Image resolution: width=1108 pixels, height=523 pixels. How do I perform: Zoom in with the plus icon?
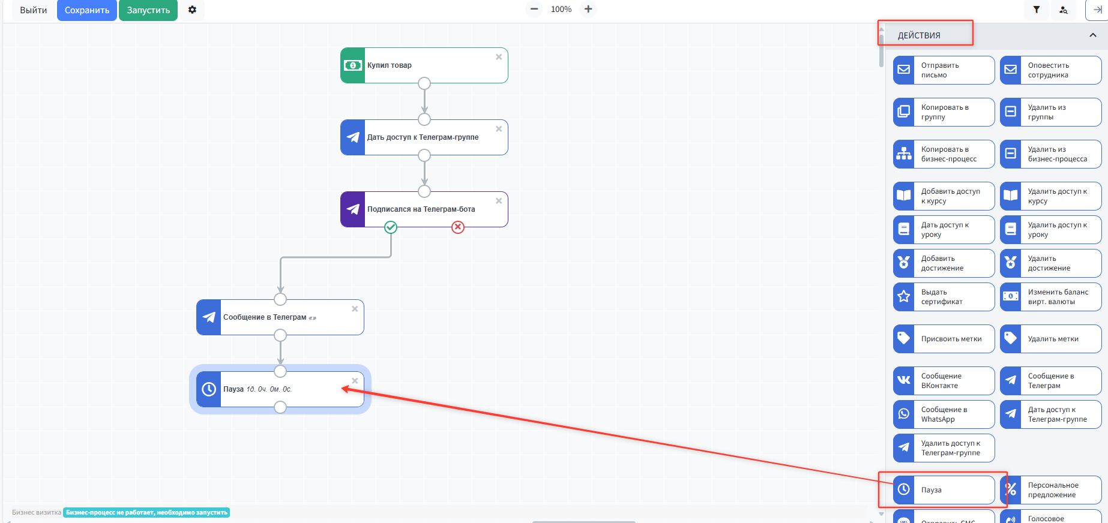pos(588,10)
